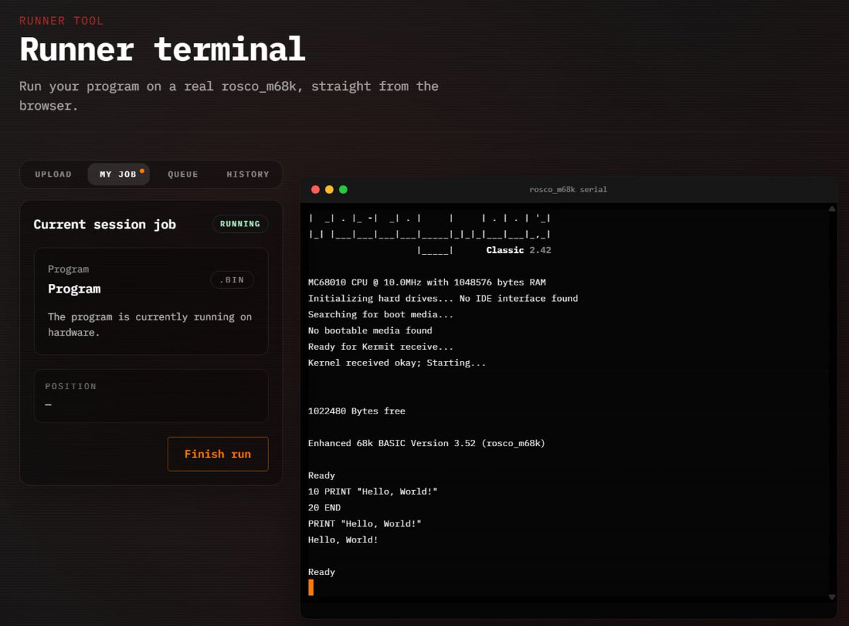Click the 'RUNNER TOOL' label
This screenshot has height=626, width=849.
[62, 21]
